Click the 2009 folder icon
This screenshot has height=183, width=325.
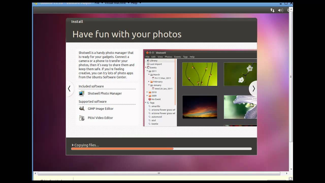point(150,96)
